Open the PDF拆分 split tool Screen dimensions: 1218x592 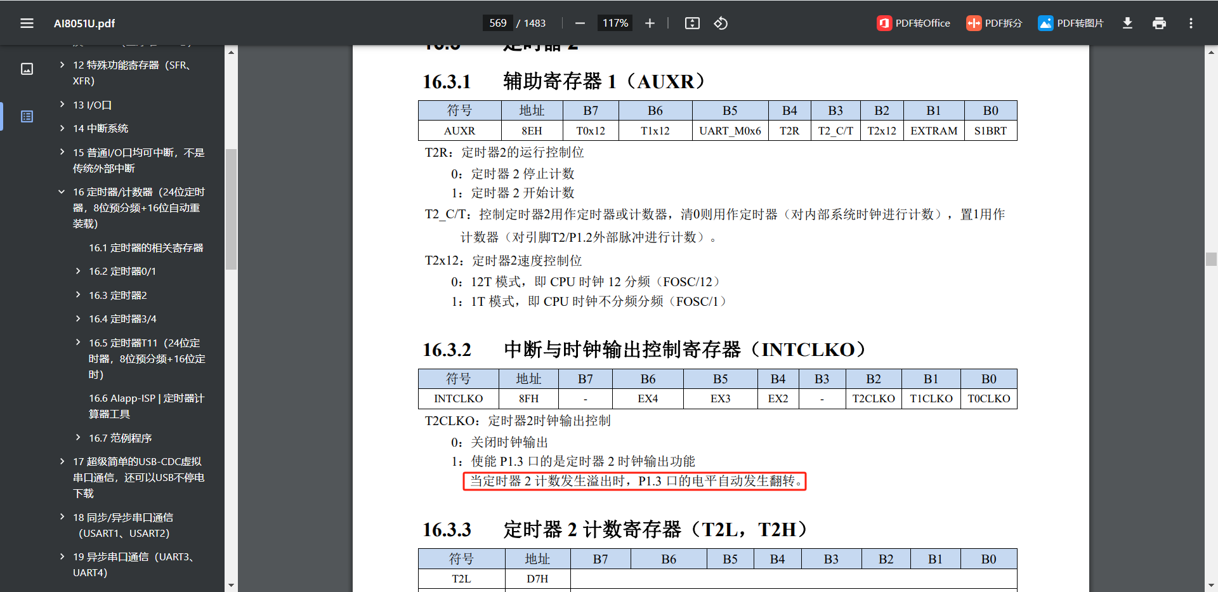coord(994,23)
